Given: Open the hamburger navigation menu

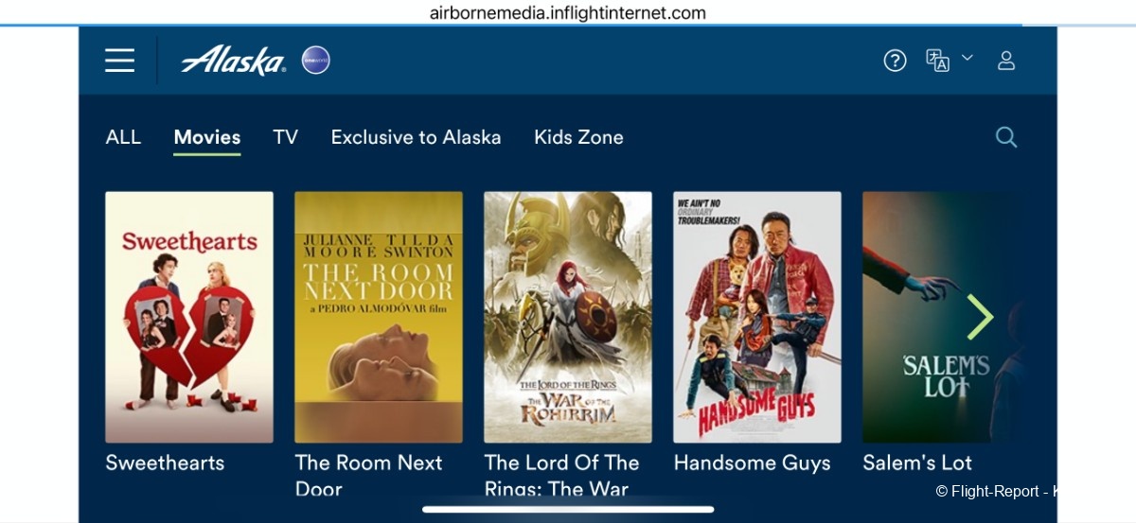Looking at the screenshot, I should [120, 61].
